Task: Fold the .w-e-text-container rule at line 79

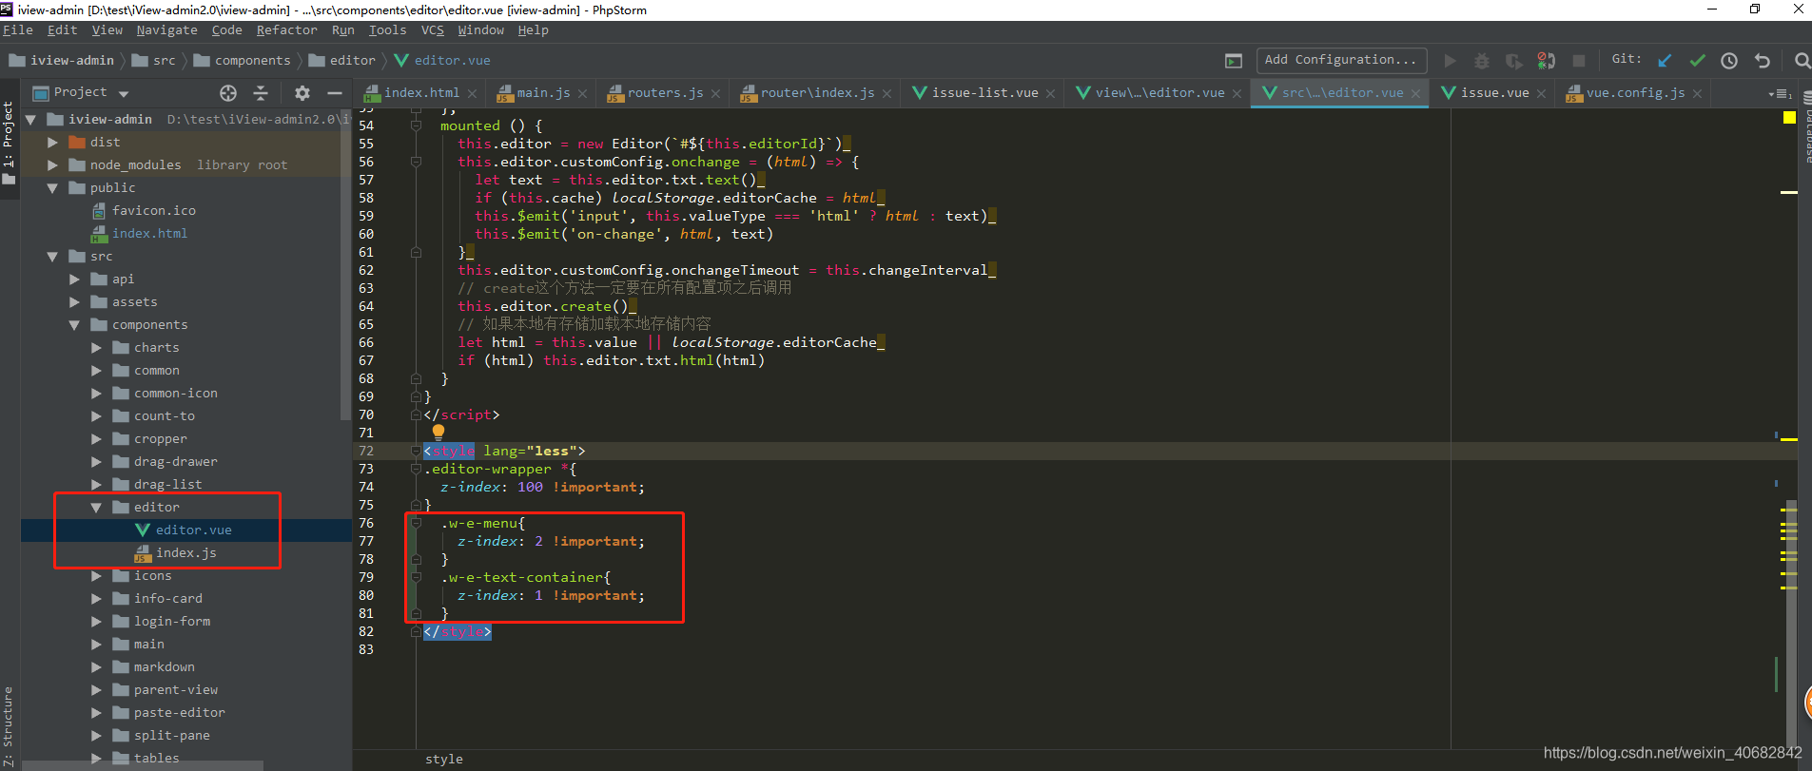Action: click(x=416, y=577)
